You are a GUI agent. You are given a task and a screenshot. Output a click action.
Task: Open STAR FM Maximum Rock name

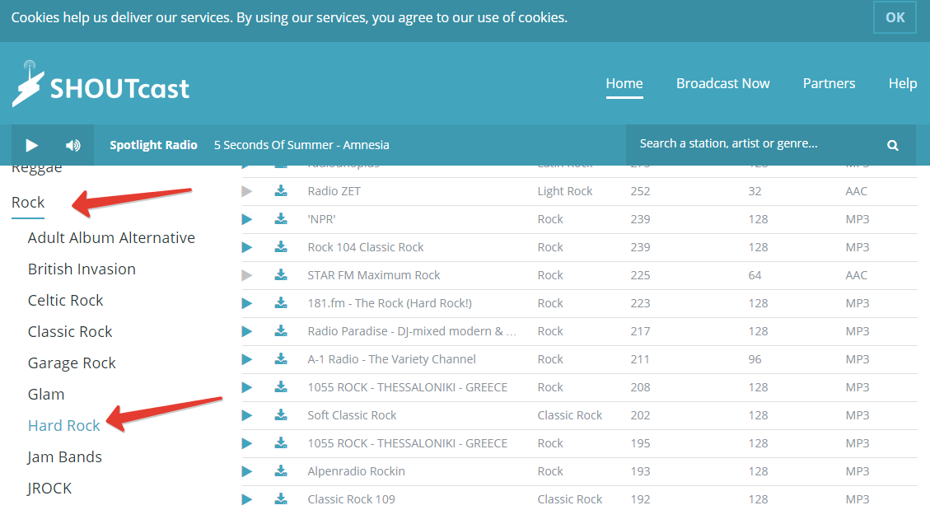[374, 275]
